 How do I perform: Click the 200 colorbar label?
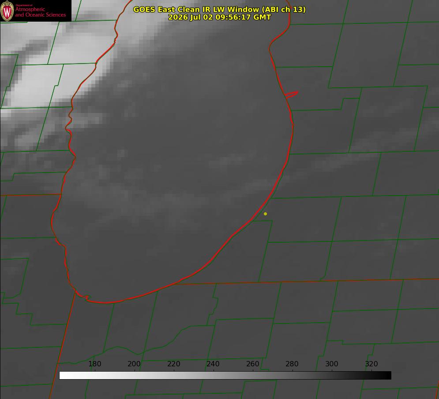[x=134, y=364]
